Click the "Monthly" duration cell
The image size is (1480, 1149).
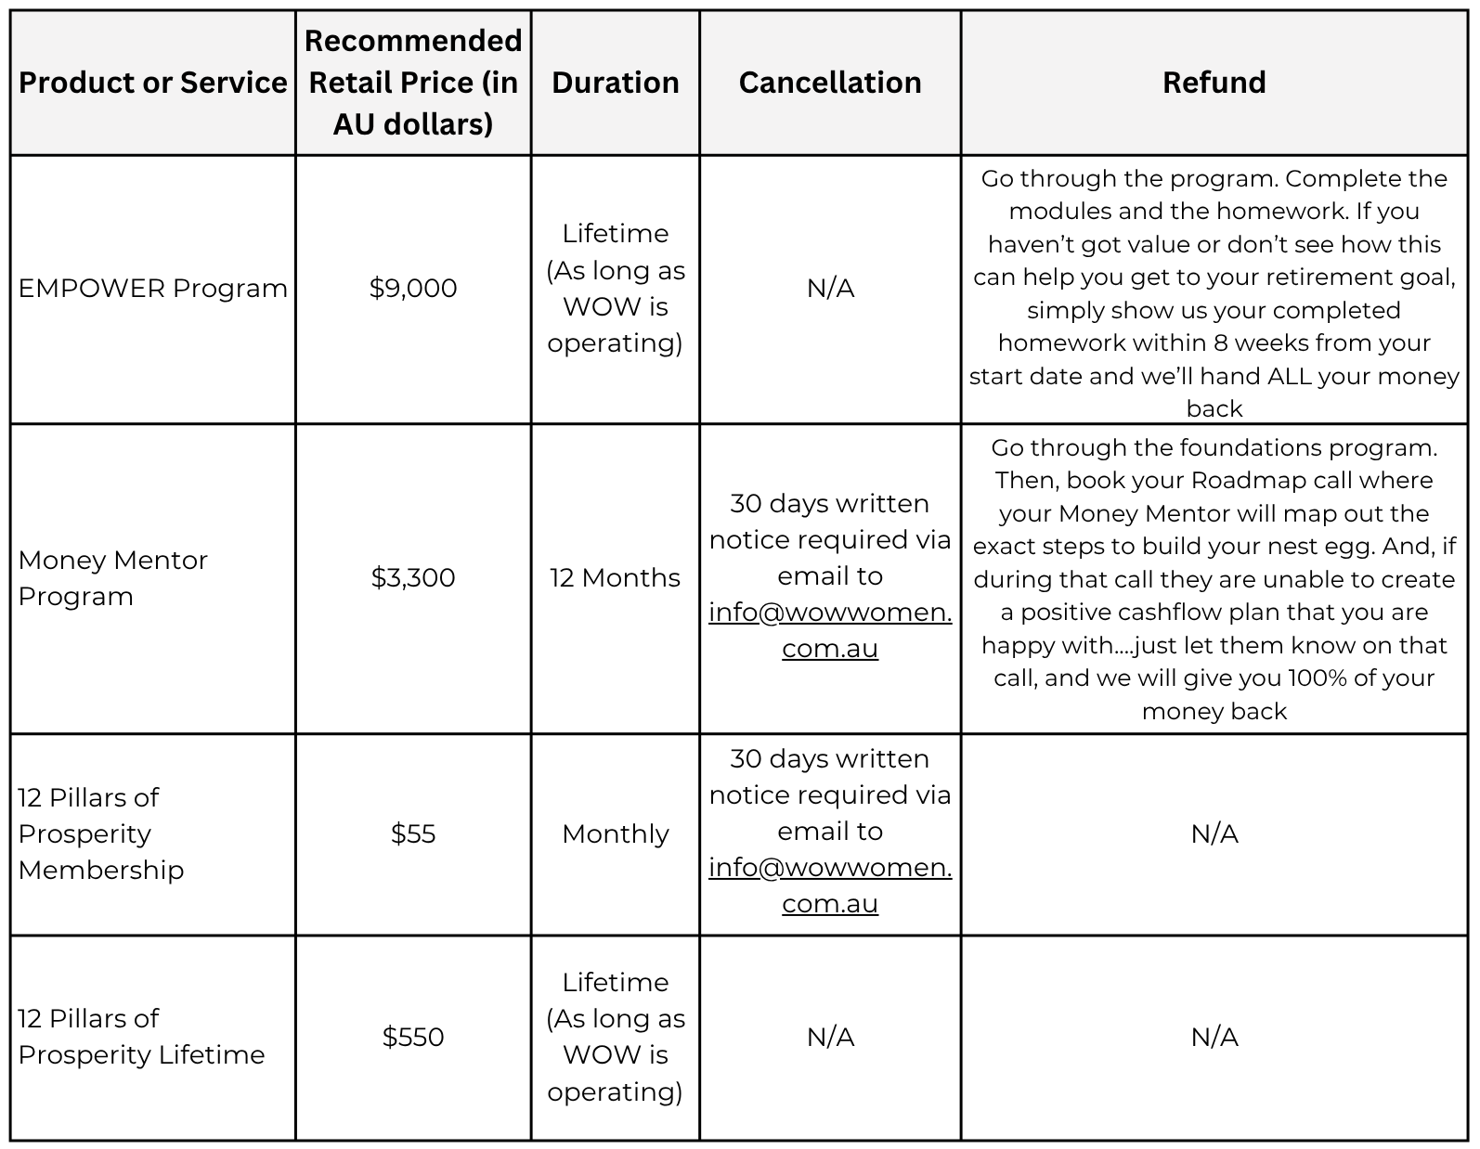pos(616,833)
